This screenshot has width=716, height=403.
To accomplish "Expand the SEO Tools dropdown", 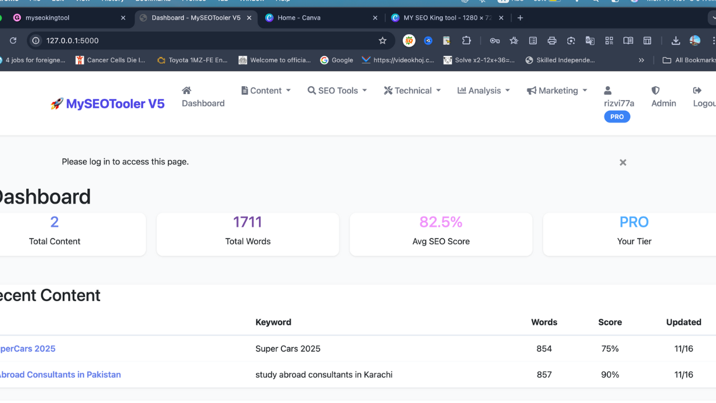I will tap(365, 90).
